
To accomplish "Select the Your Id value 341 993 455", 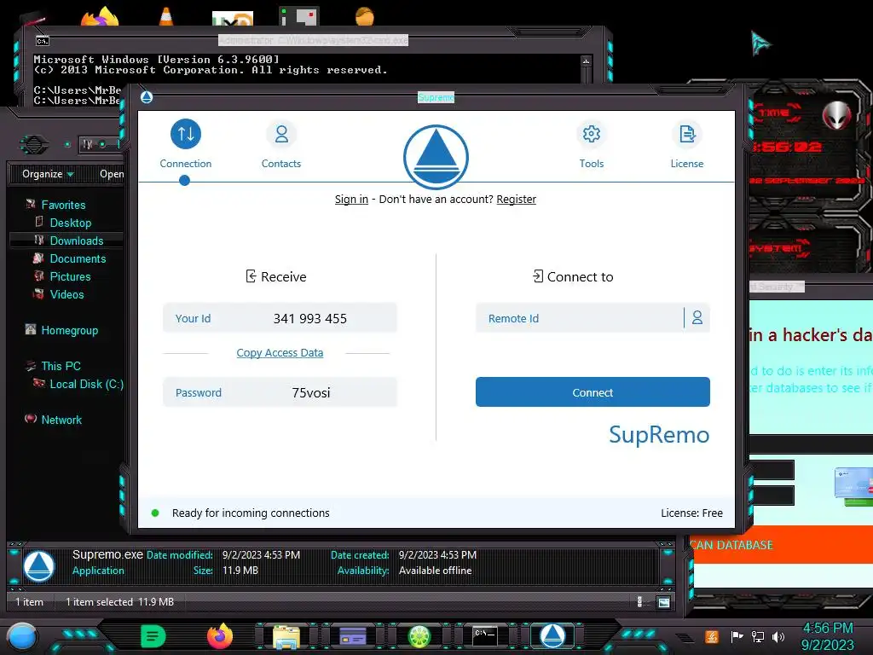I will click(310, 319).
